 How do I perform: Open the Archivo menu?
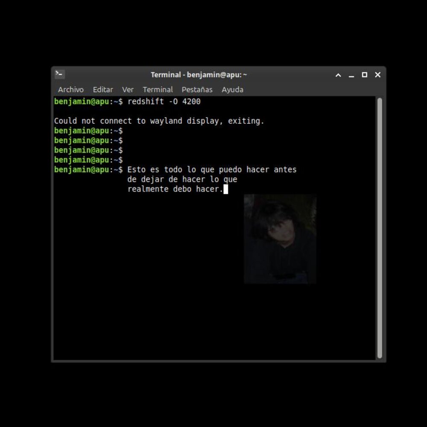(x=71, y=90)
